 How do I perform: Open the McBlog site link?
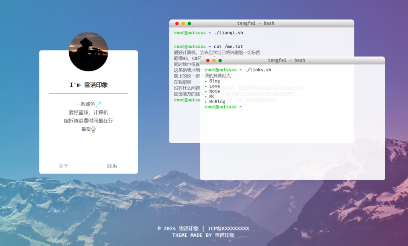217,102
